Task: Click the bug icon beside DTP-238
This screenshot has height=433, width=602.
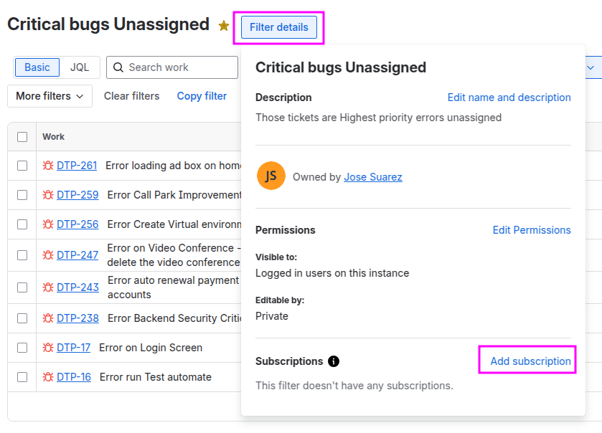Action: tap(48, 318)
